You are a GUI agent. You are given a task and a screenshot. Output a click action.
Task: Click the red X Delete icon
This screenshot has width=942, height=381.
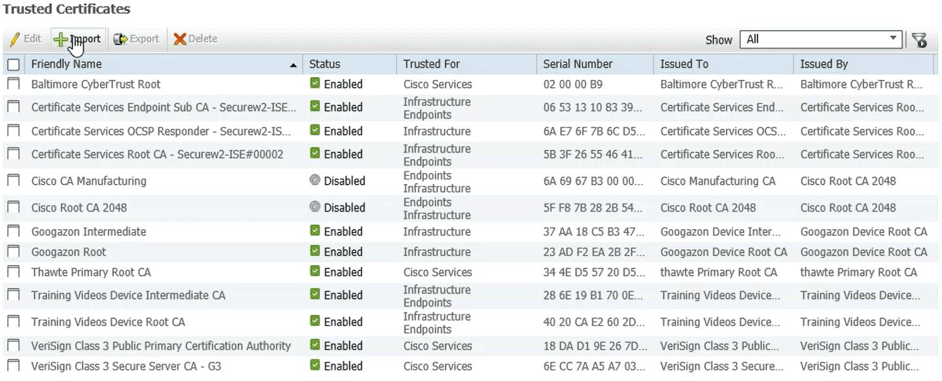[180, 39]
